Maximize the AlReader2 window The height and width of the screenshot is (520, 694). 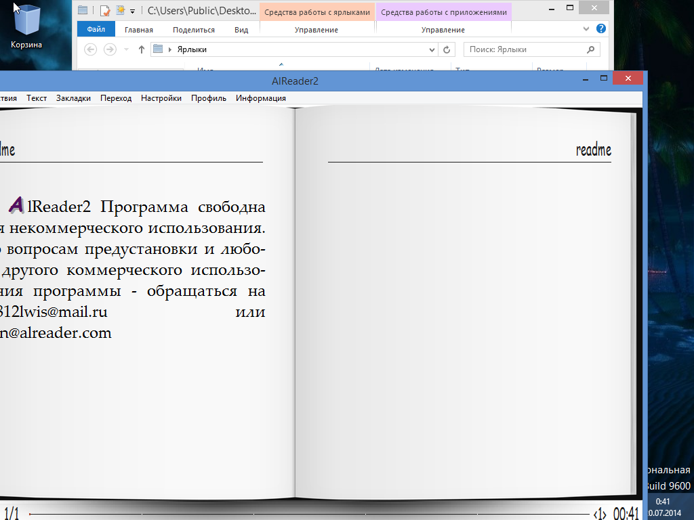point(604,79)
